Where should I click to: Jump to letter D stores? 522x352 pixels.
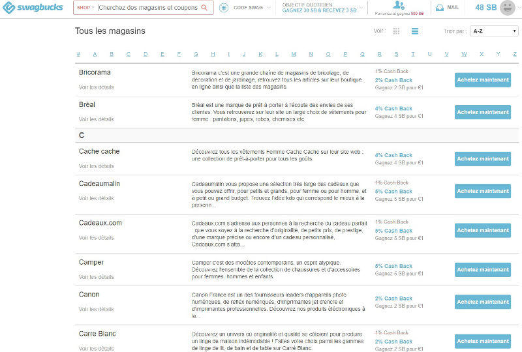[x=146, y=54]
